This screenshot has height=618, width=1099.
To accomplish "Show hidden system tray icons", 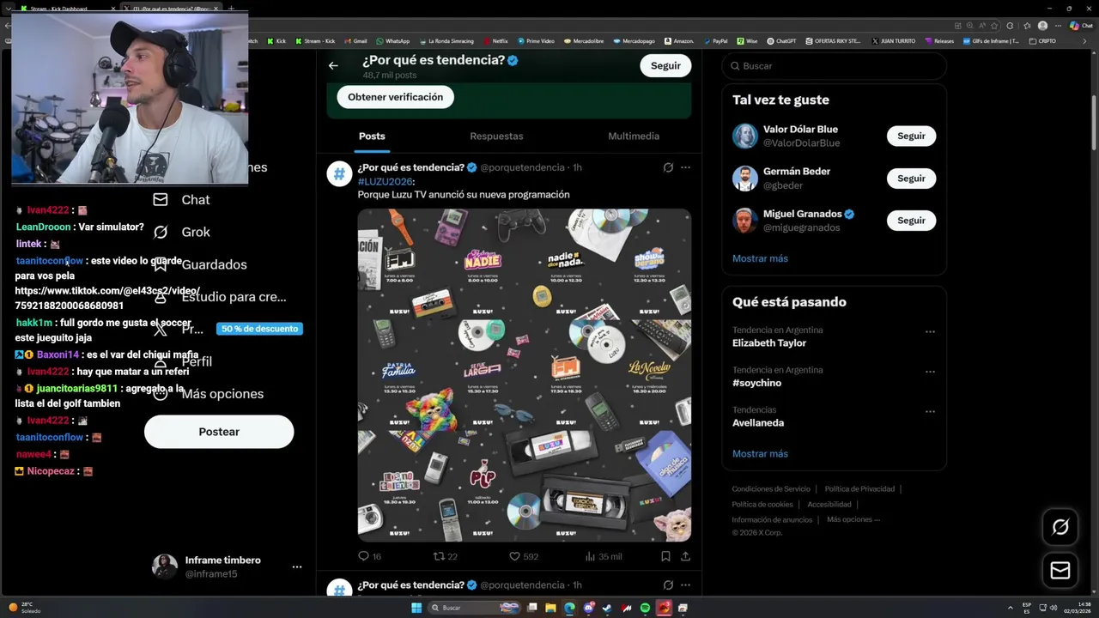I will (1009, 608).
